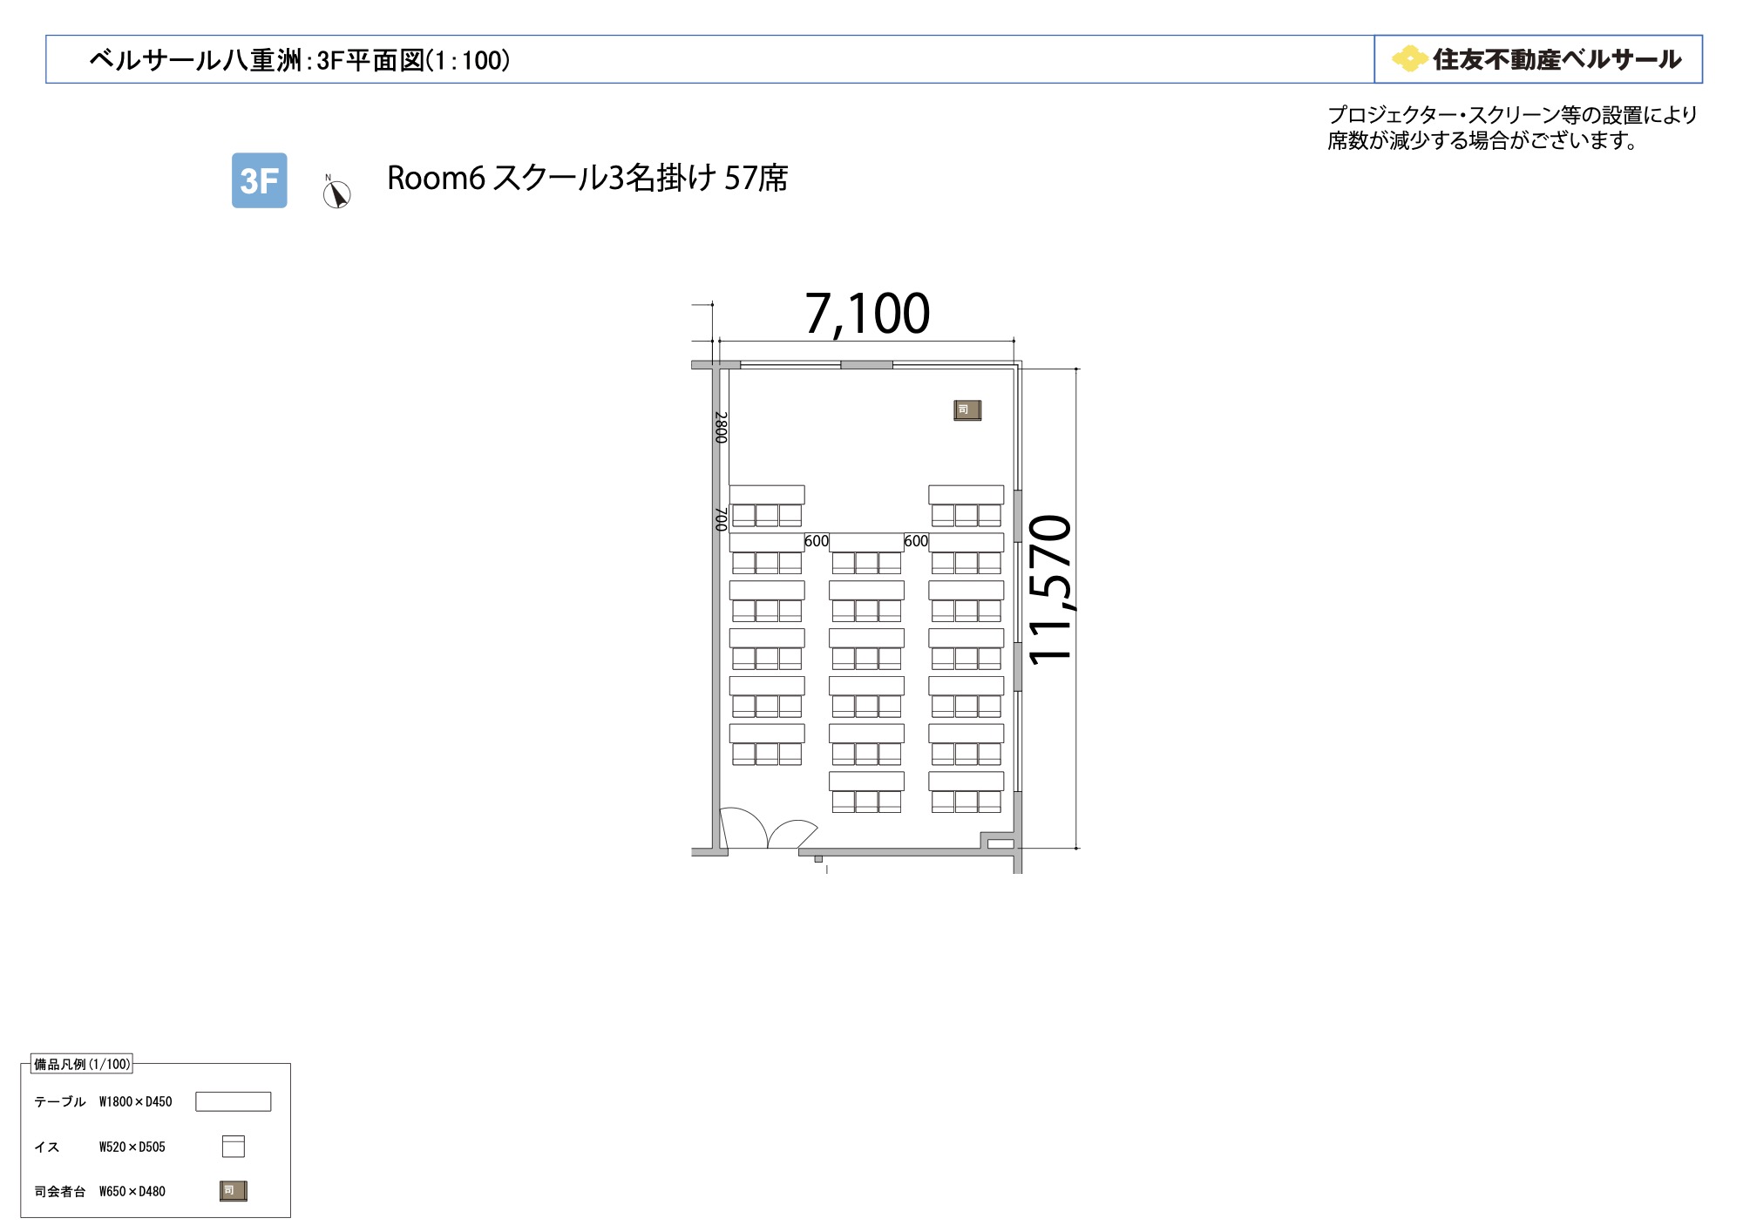1743x1232 pixels.
Task: Click the 司会者台 sample icon in legend
Action: [x=234, y=1191]
